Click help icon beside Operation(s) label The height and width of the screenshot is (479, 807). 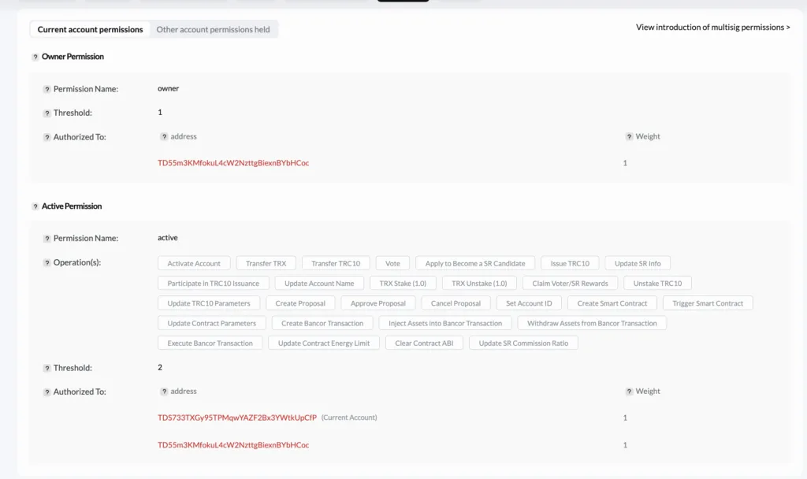click(46, 263)
